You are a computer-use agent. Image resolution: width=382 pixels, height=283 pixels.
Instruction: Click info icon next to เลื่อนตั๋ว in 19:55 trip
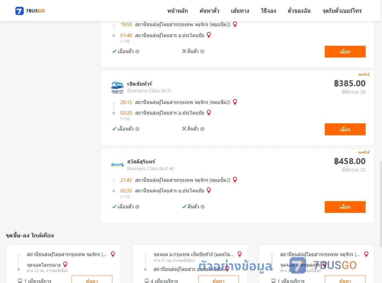coord(137,51)
